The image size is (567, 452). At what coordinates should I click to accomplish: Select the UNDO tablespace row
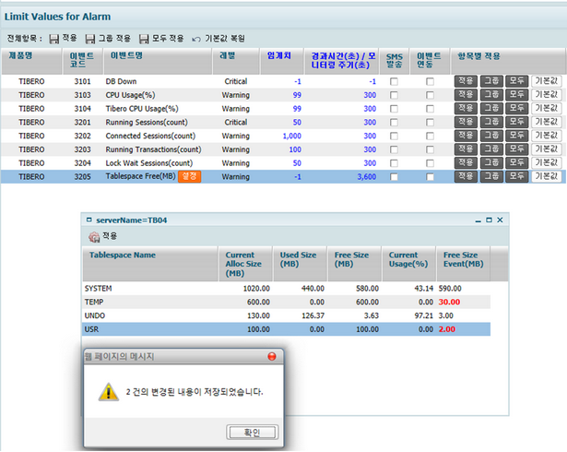coord(286,315)
